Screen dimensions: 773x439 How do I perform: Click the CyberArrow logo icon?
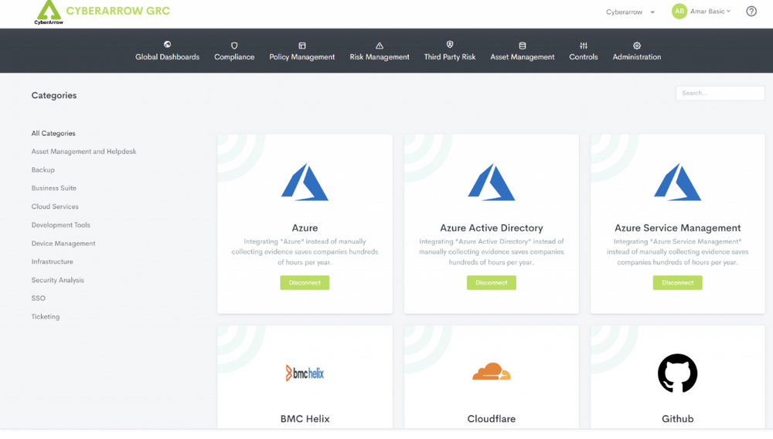(49, 12)
